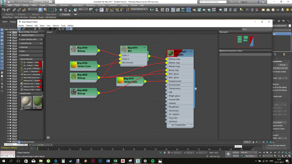Click the Key Filters button
The height and width of the screenshot is (164, 292).
251,156
